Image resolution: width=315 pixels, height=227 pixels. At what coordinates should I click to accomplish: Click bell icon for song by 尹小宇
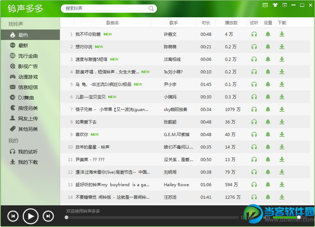268,84
